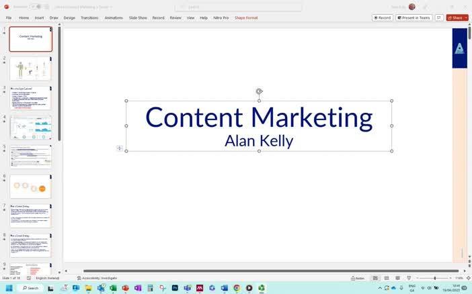This screenshot has width=472, height=294.
Task: Open Calculator from the taskbar
Action: [x=150, y=288]
